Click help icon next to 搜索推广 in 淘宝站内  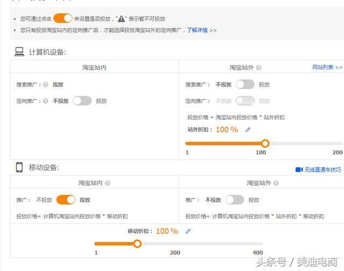[x=46, y=84]
